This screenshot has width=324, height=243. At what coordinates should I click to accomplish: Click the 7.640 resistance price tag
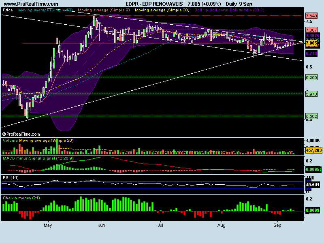coord(311,16)
